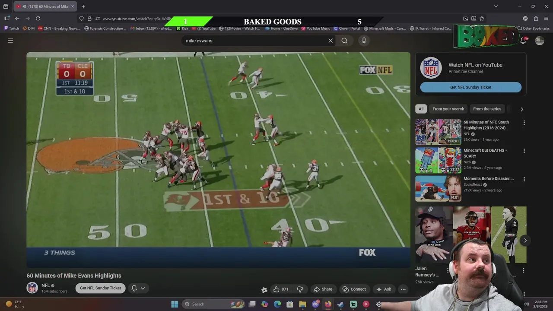Share the Mike Evans video
The height and width of the screenshot is (311, 553).
(x=323, y=289)
